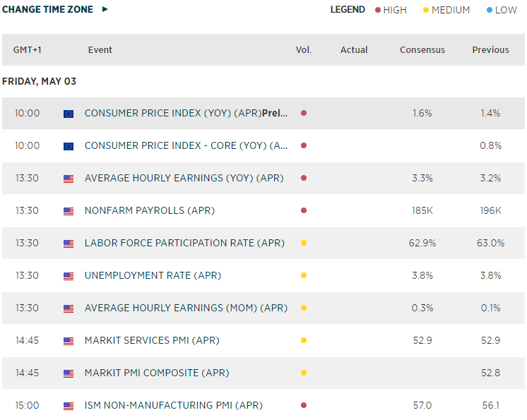This screenshot has height=420, width=527.
Task: Click the Consensus column header
Action: tap(422, 50)
